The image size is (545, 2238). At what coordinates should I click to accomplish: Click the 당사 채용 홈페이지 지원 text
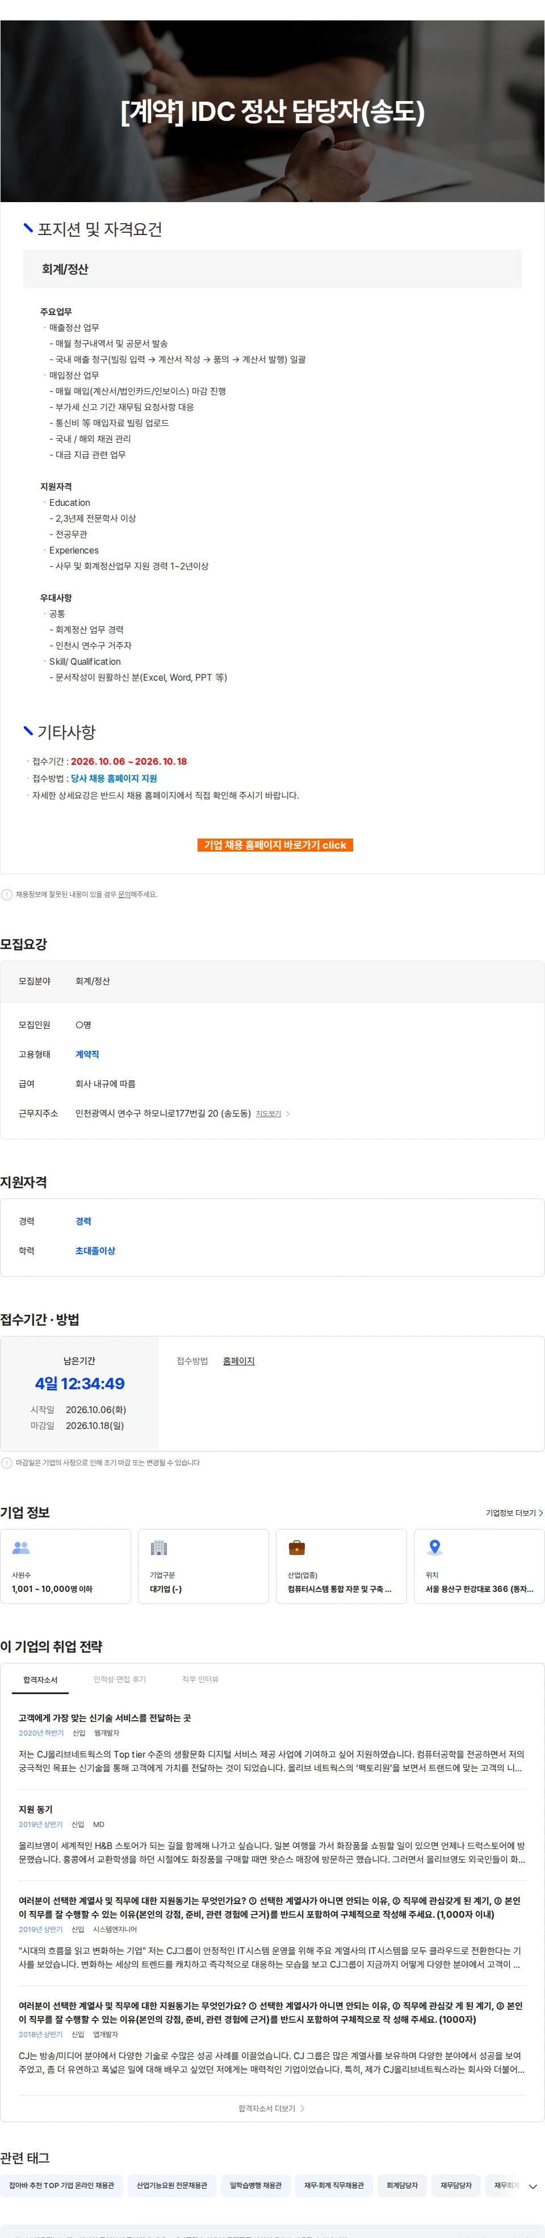(x=114, y=778)
